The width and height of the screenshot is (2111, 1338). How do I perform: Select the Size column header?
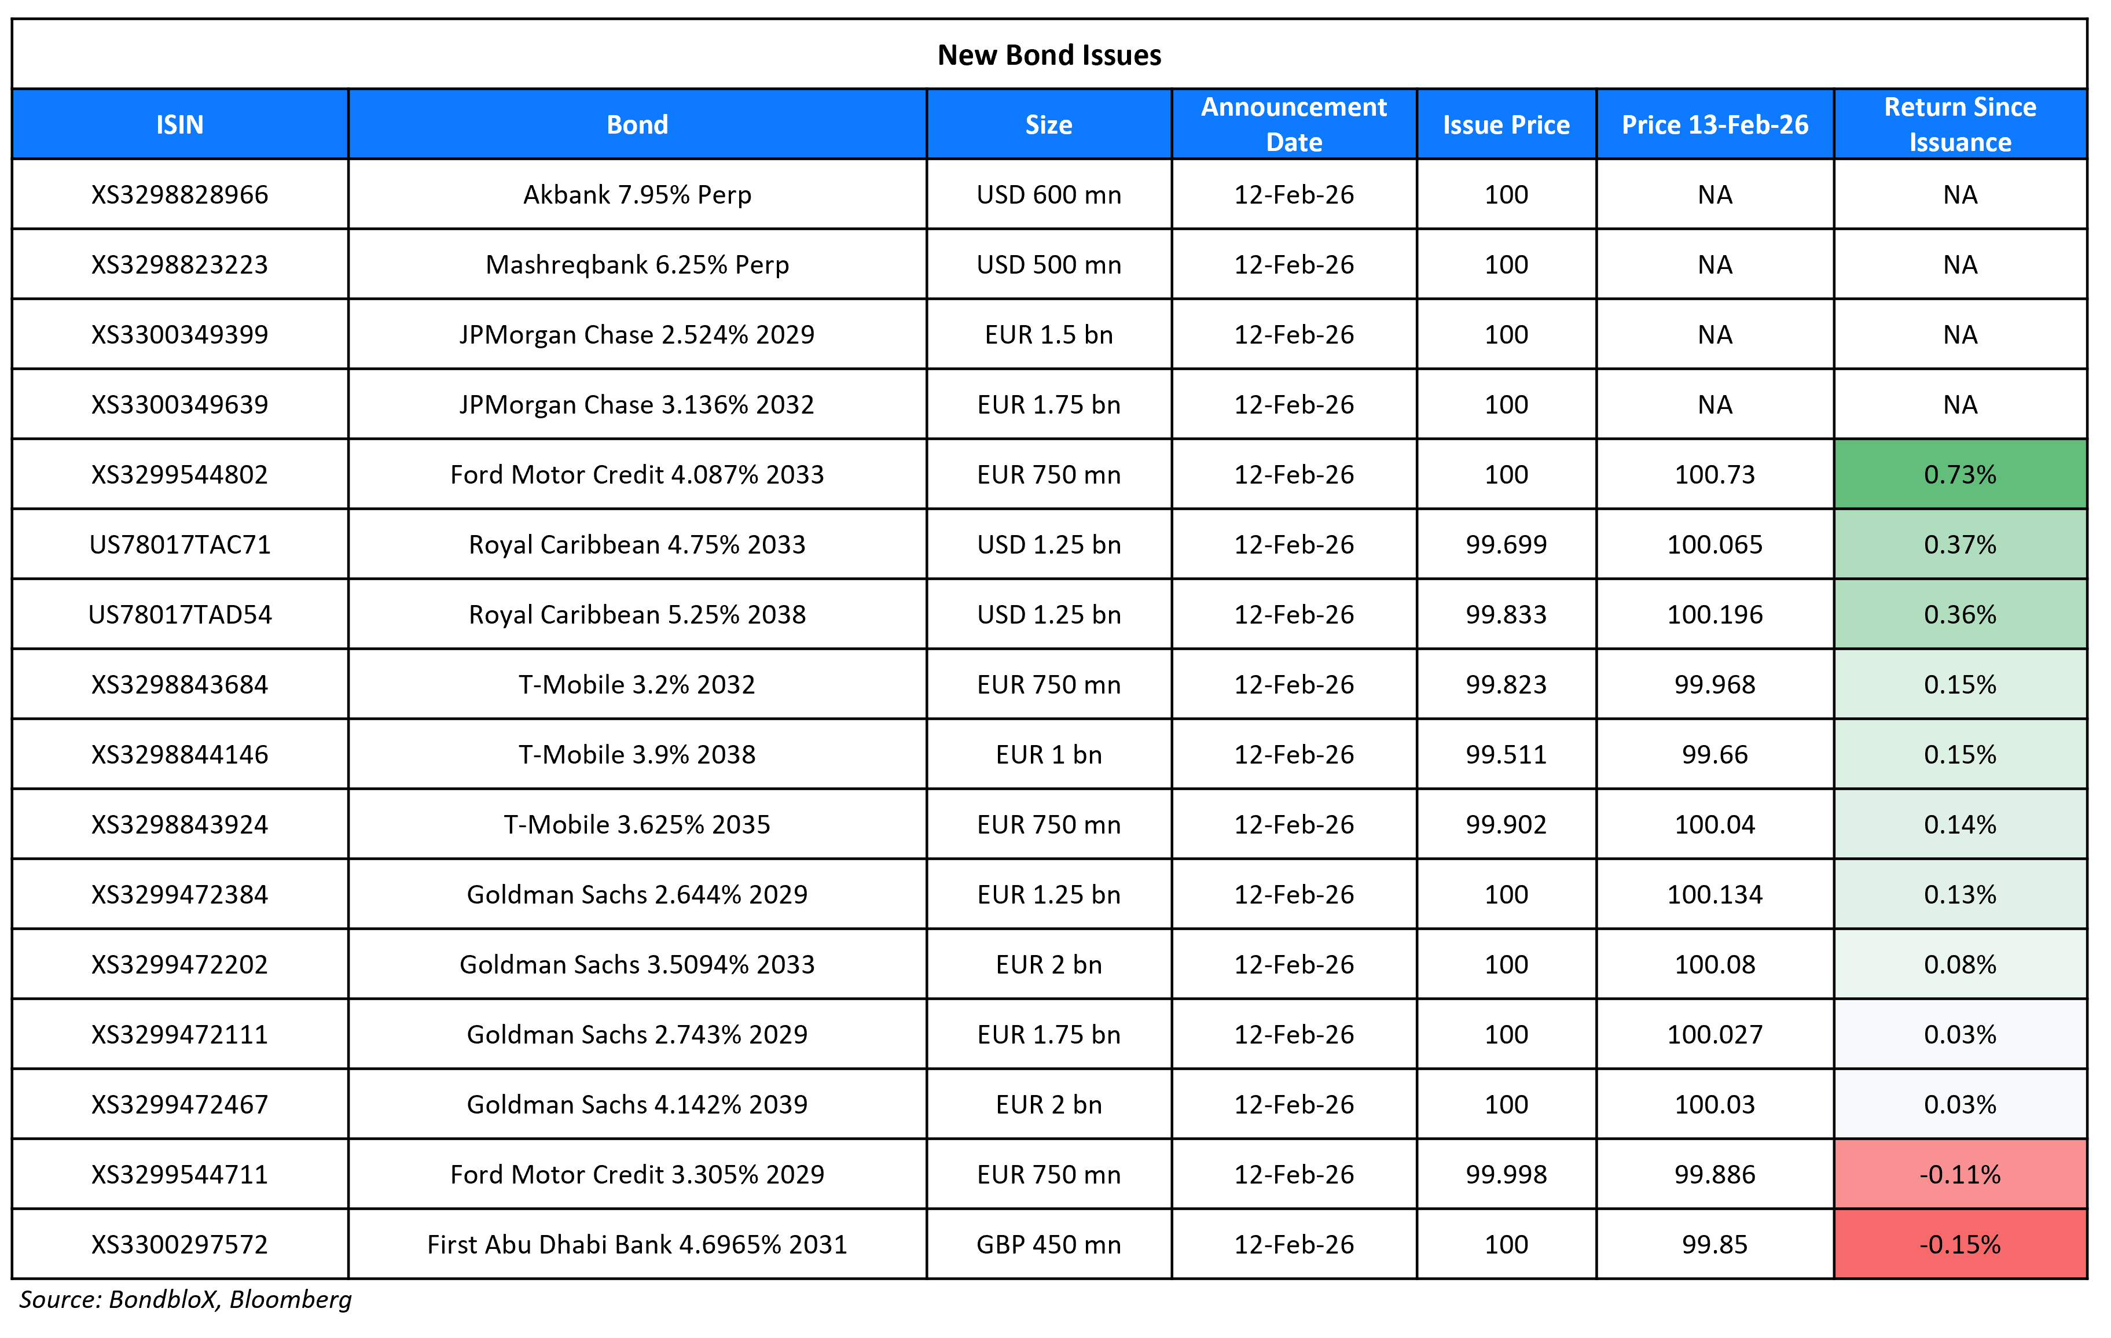pyautogui.click(x=1048, y=124)
